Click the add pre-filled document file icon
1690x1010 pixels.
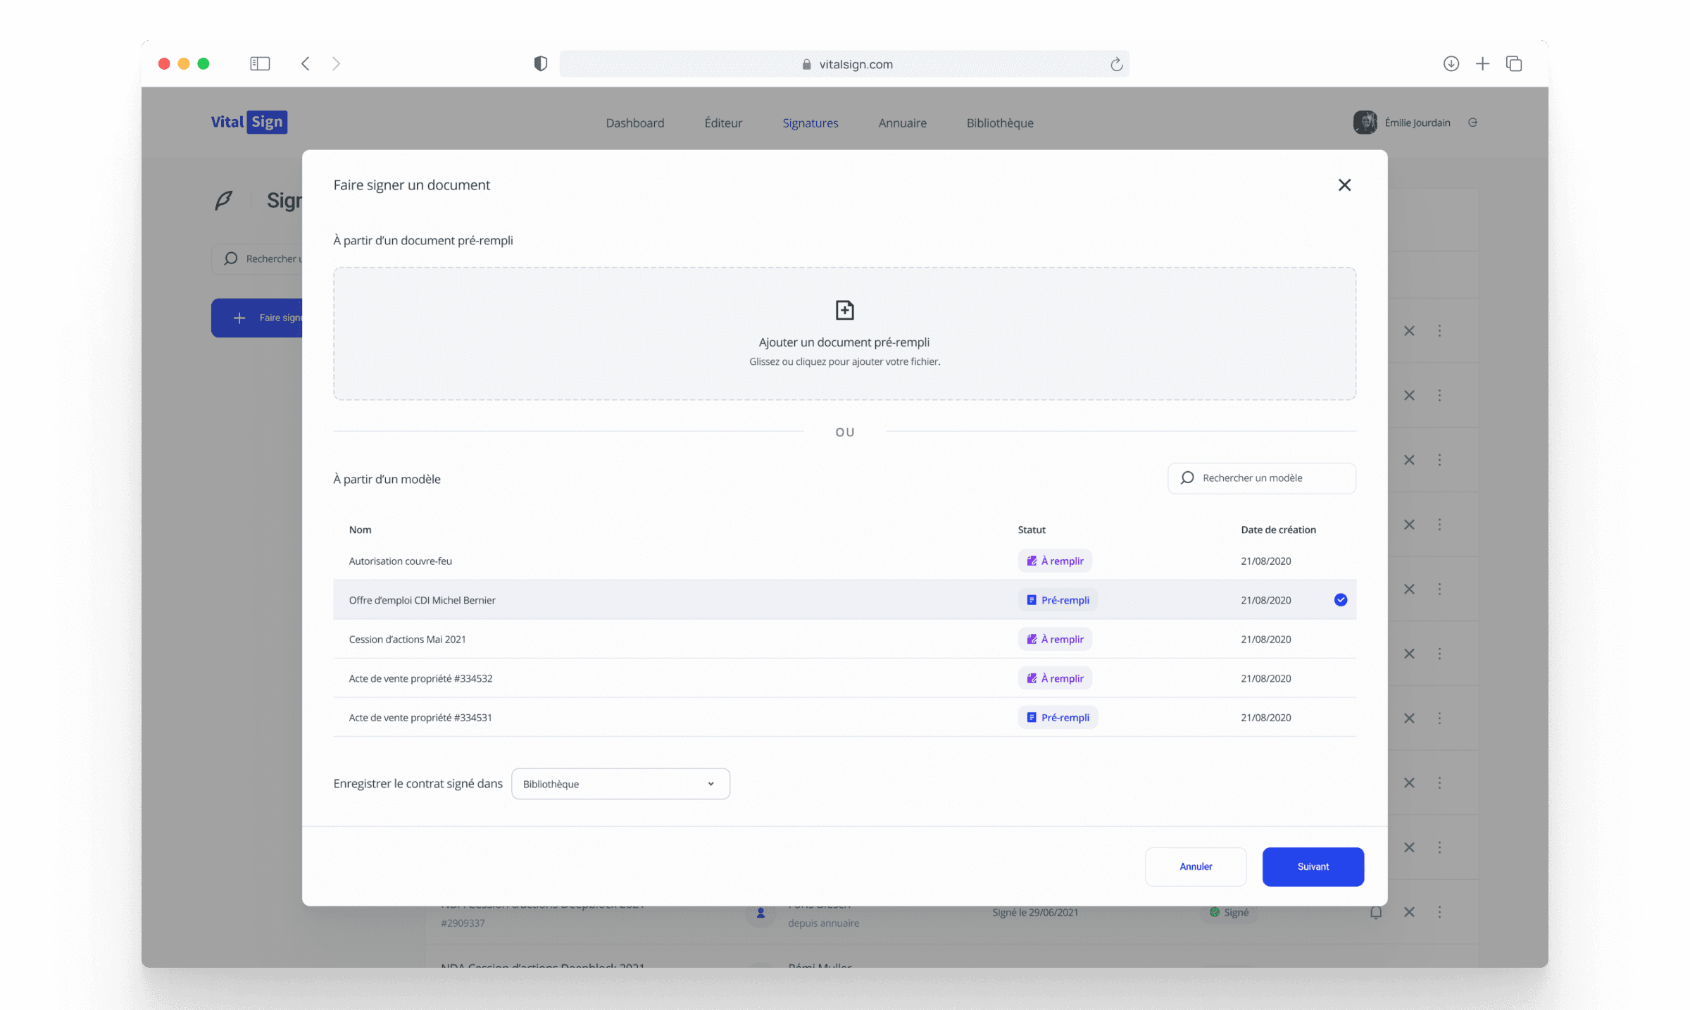(x=844, y=310)
